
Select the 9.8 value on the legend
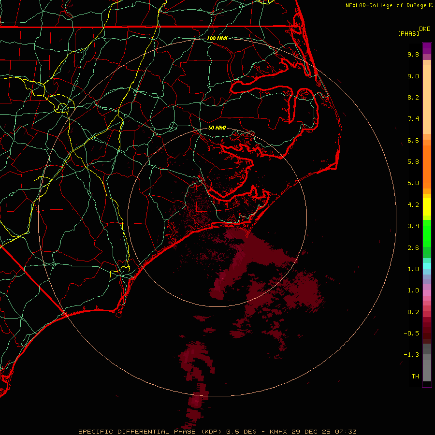(413, 54)
